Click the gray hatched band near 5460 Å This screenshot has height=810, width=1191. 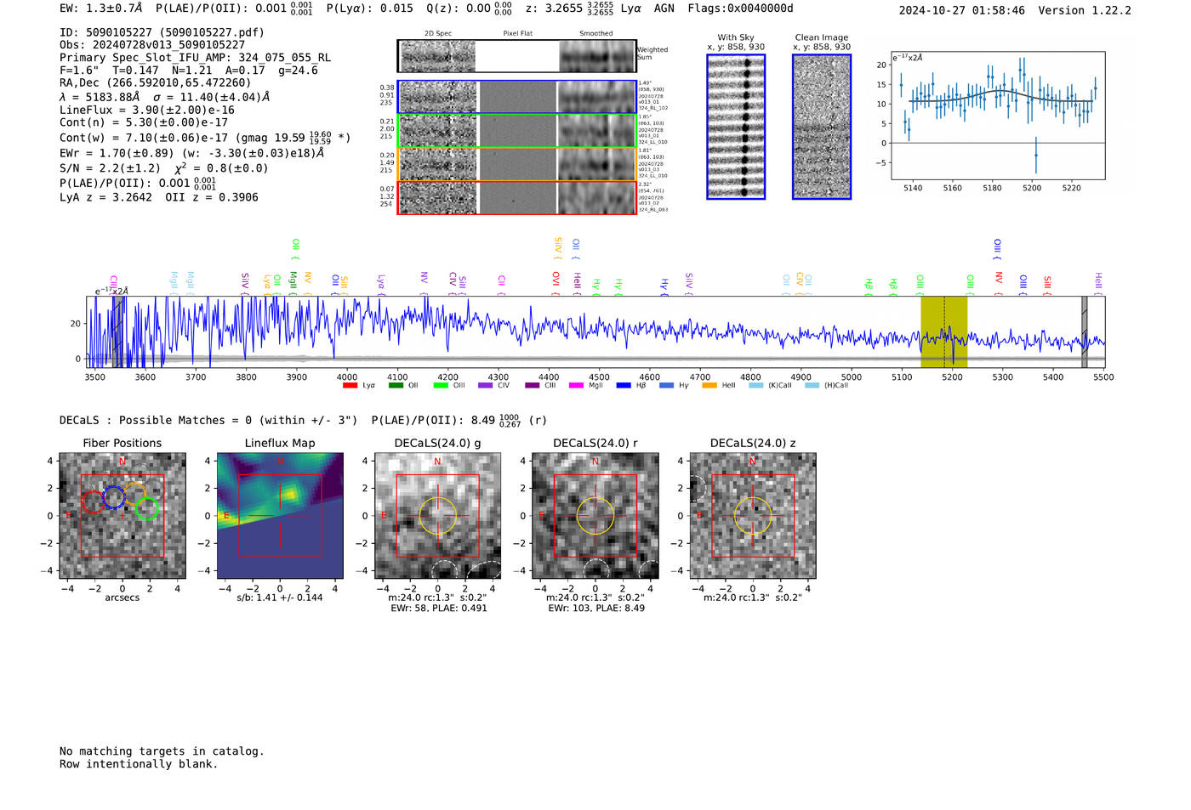pyautogui.click(x=1085, y=331)
